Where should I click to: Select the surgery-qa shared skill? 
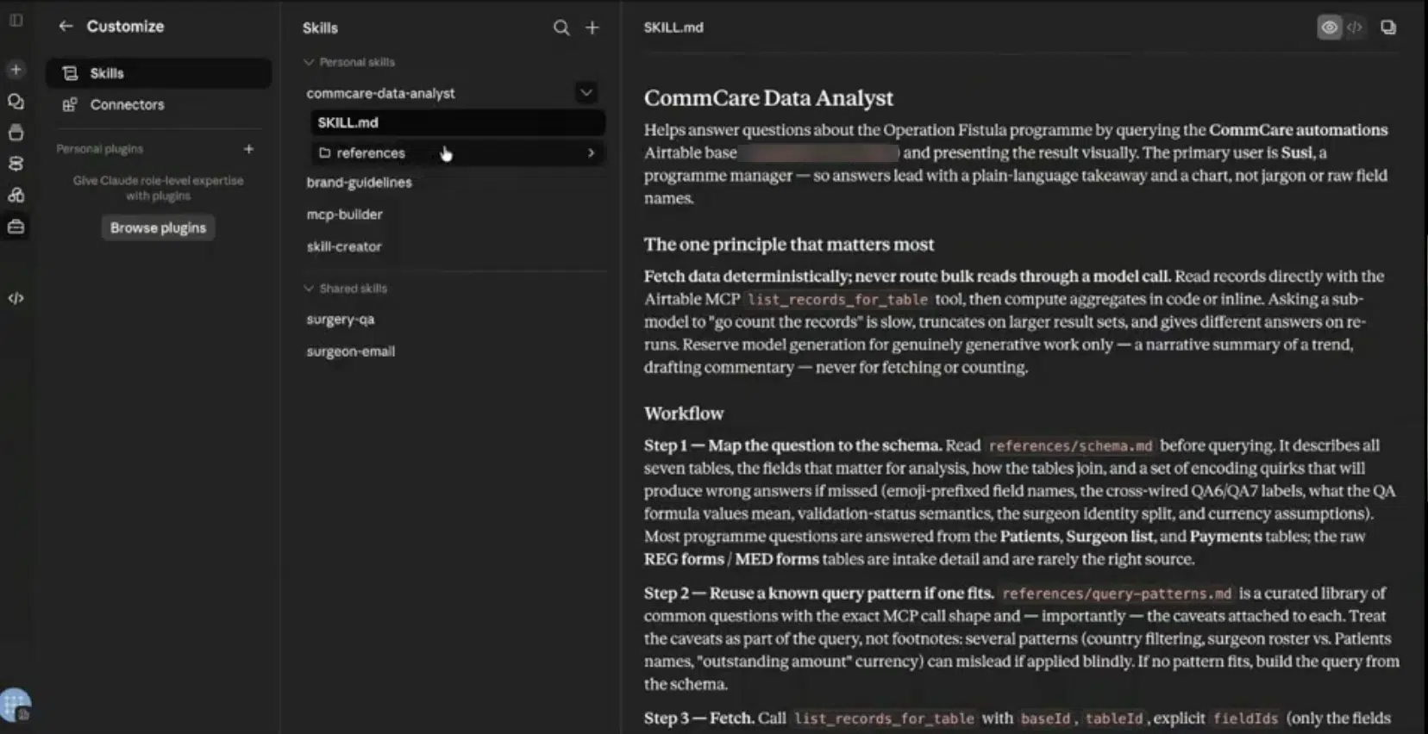pos(341,320)
